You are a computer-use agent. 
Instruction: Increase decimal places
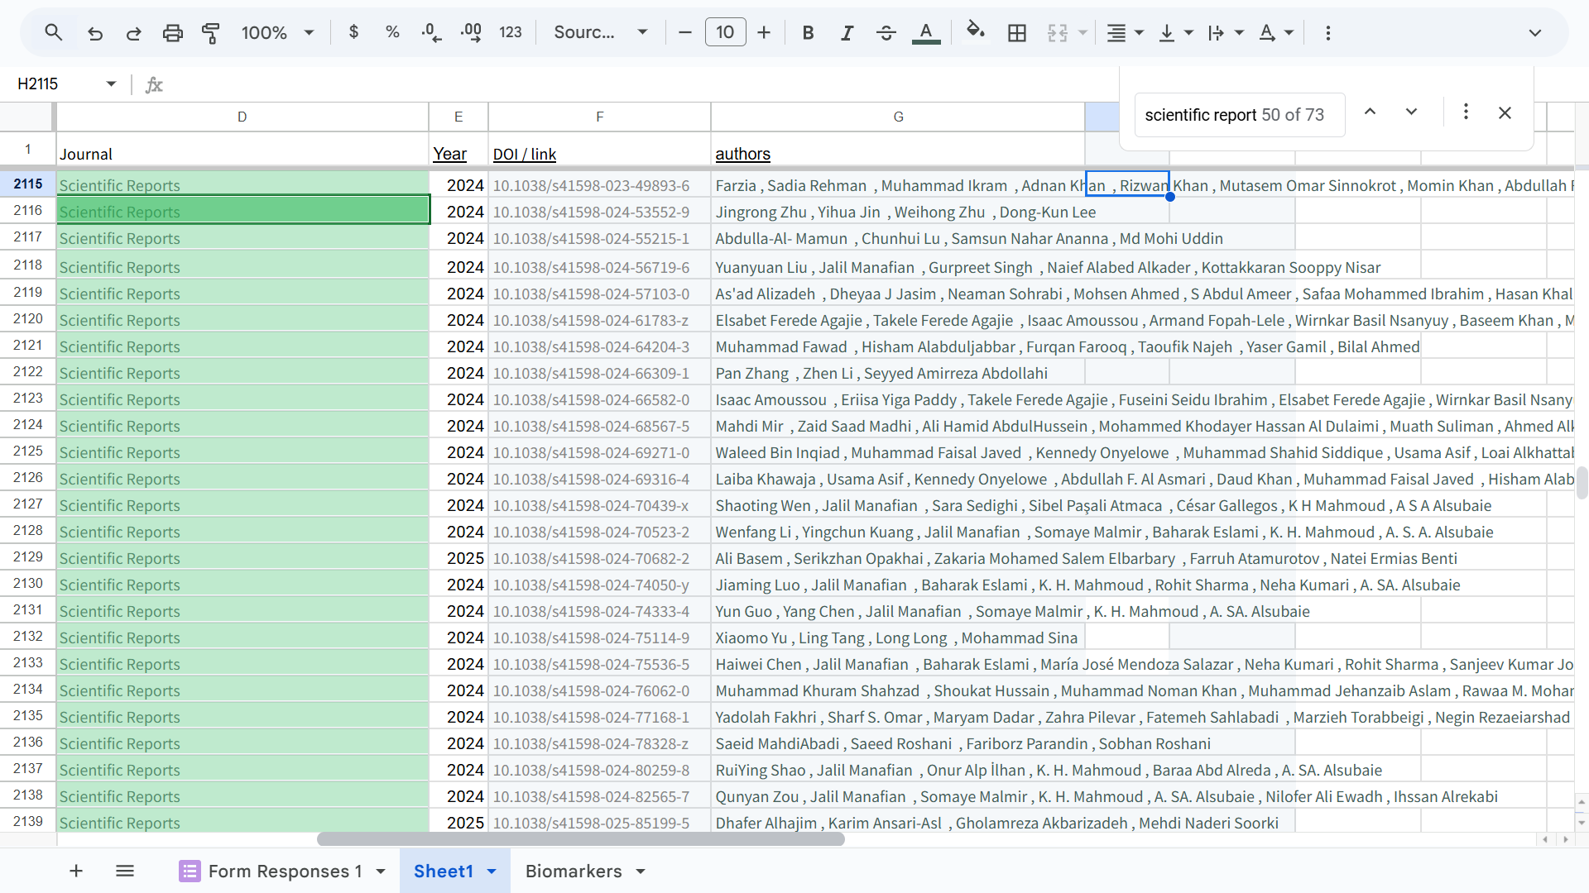click(x=471, y=33)
